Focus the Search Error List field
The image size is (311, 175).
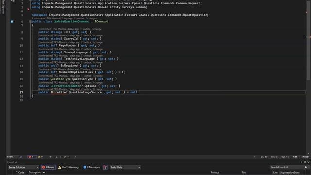(287, 167)
